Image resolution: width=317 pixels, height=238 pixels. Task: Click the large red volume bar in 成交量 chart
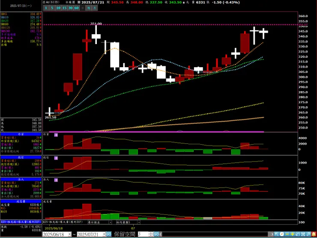(x=87, y=211)
